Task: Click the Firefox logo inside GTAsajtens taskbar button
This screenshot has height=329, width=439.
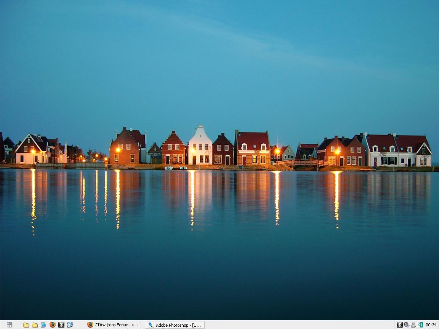Action: (x=90, y=325)
